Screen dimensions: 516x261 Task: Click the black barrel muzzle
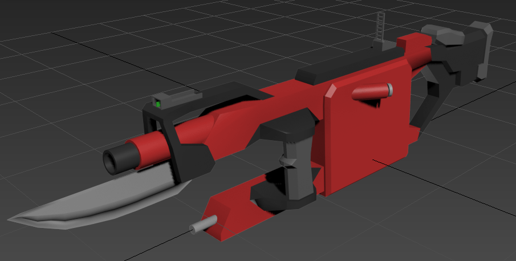tap(117, 157)
